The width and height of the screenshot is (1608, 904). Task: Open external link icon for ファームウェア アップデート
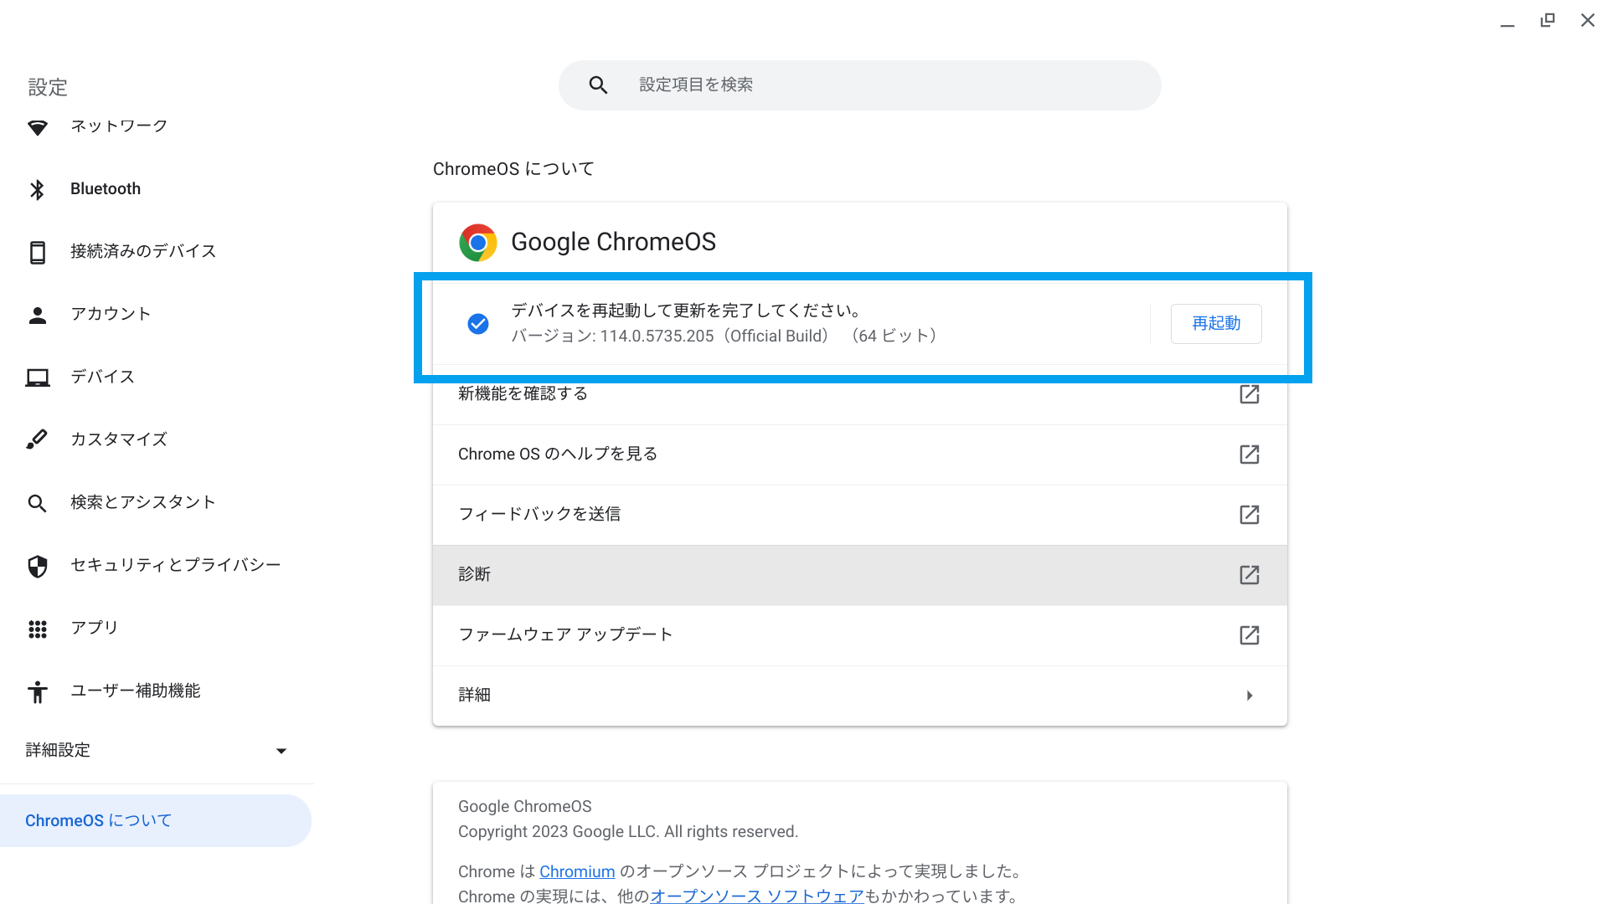(1250, 635)
